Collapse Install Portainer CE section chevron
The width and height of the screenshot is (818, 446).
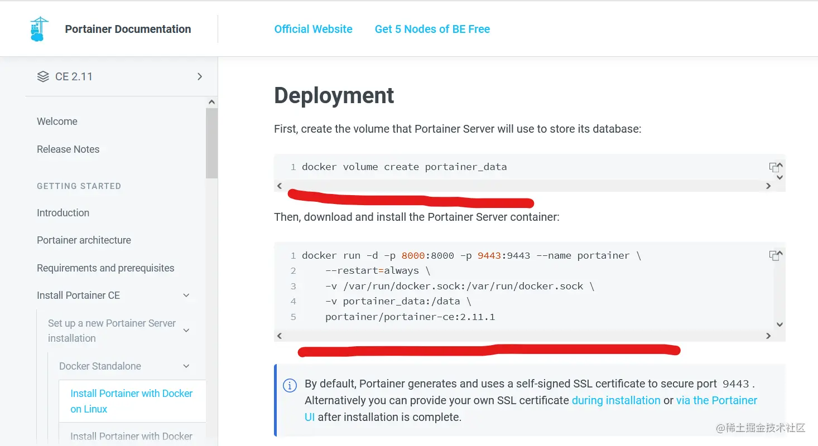point(186,295)
